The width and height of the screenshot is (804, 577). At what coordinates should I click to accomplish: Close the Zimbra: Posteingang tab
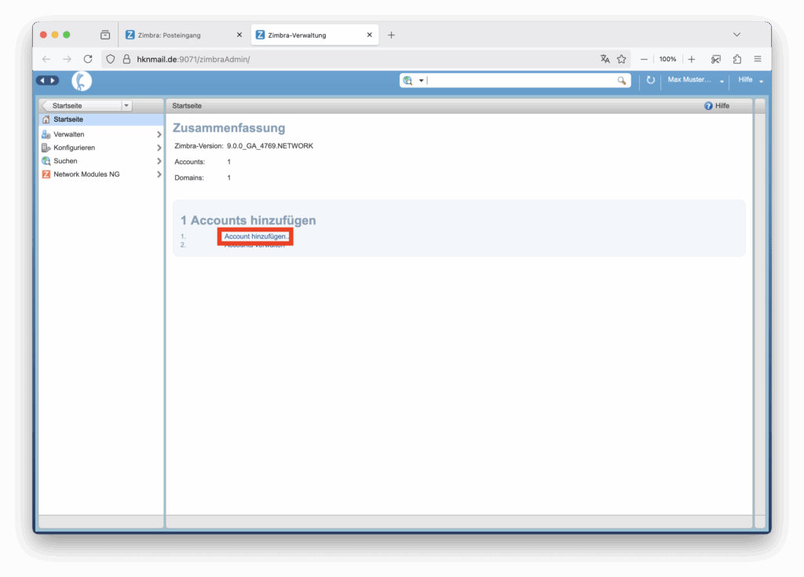point(239,35)
